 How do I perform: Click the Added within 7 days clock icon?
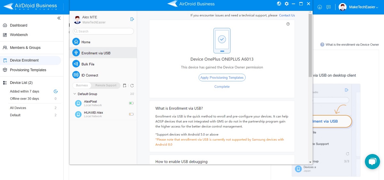(x=55, y=91)
